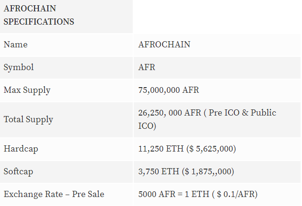This screenshot has width=302, height=206.
Task: Select the Hardcap label cell
Action: (66, 149)
